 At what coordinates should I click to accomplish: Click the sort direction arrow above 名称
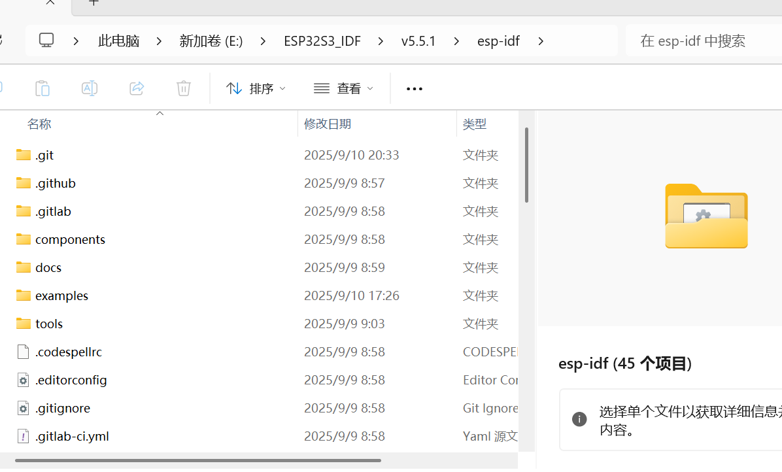pos(160,114)
